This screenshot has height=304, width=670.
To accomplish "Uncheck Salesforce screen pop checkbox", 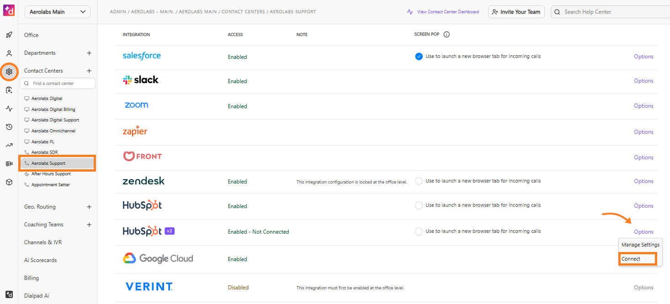I will 419,57.
